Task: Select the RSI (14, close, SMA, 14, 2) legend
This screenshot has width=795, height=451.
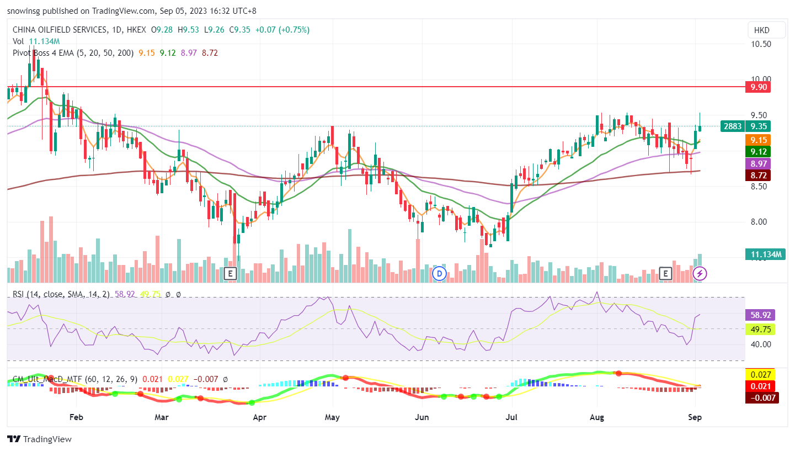Action: (x=61, y=295)
